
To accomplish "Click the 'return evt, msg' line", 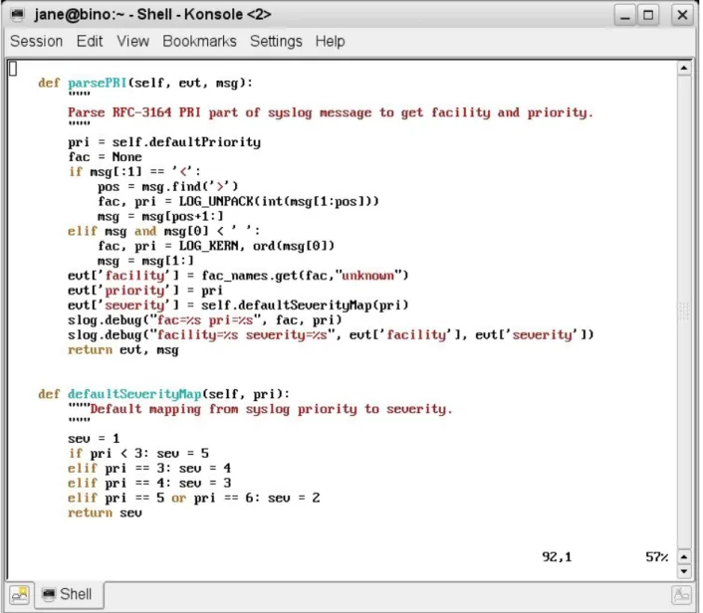I will [x=123, y=350].
